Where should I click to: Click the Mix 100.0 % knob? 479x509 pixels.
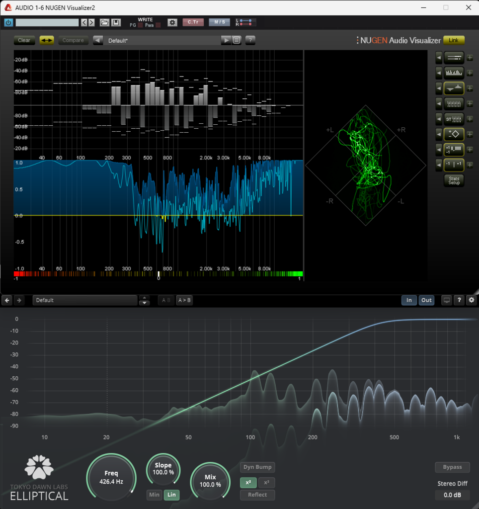click(x=210, y=481)
